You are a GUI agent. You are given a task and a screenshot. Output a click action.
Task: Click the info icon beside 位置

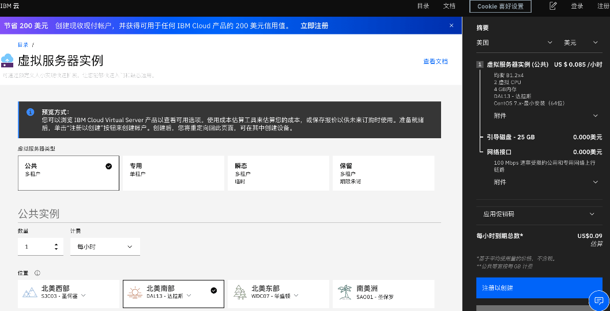pyautogui.click(x=37, y=273)
